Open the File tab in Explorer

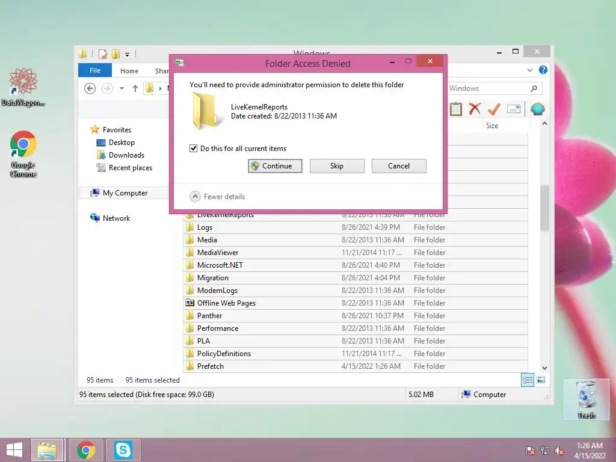(x=94, y=71)
